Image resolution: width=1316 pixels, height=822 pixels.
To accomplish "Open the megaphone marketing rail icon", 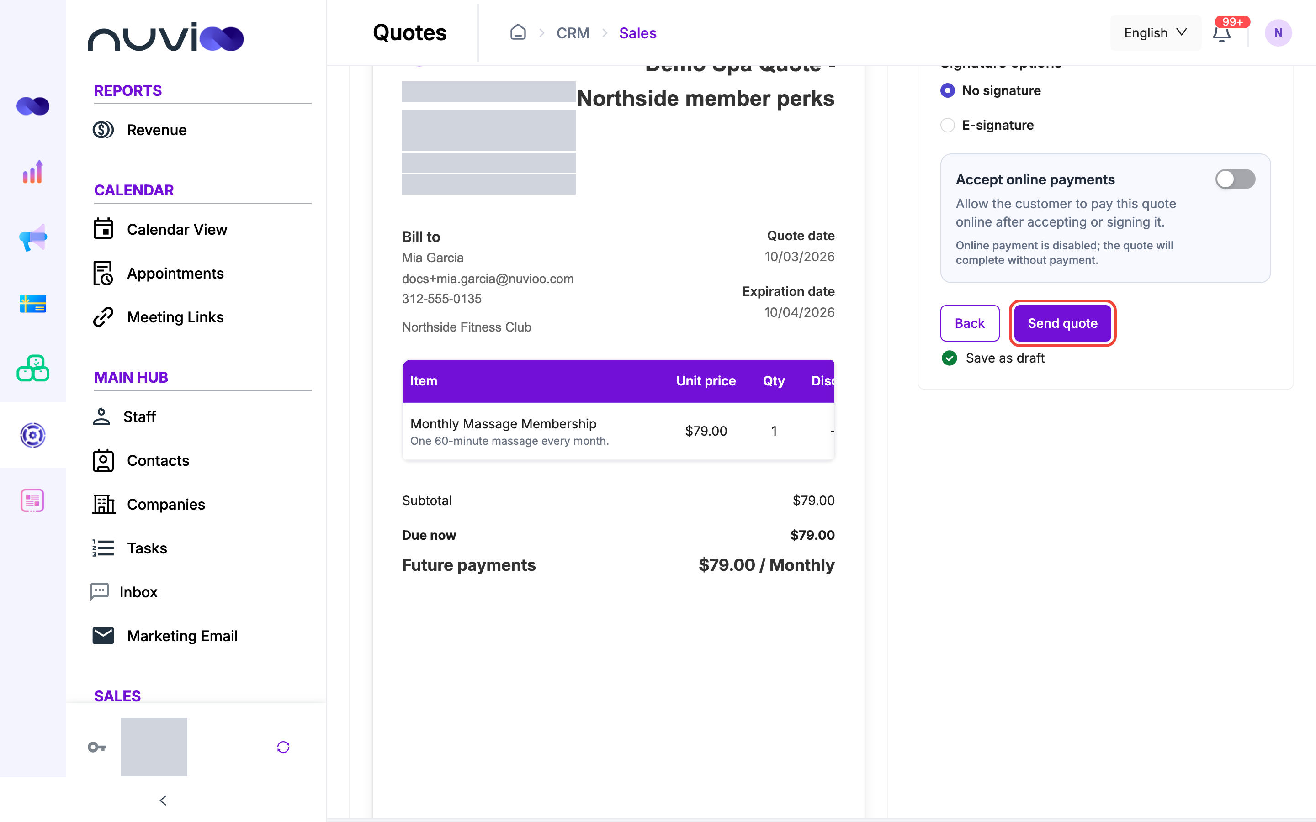I will point(32,237).
